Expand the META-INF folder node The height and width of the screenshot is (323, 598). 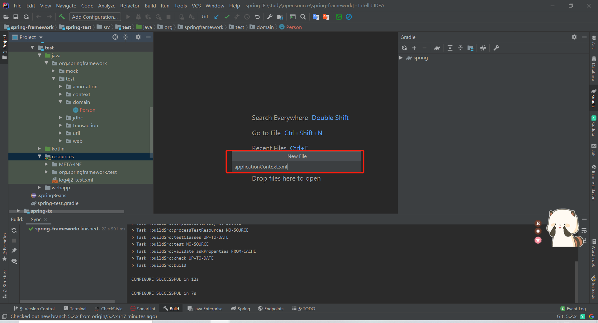pos(46,164)
